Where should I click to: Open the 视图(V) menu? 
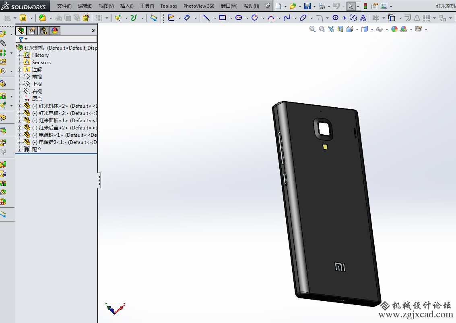[x=106, y=6]
